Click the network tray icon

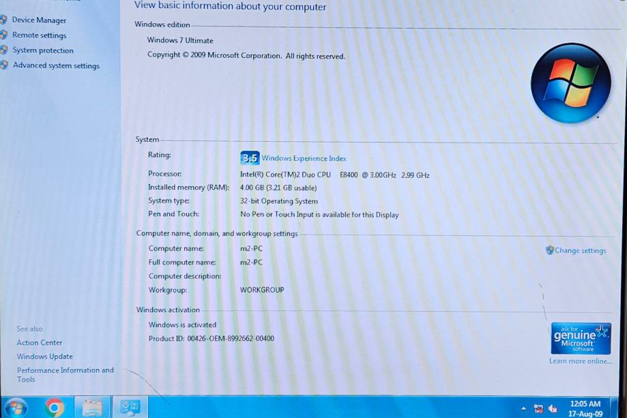point(538,408)
